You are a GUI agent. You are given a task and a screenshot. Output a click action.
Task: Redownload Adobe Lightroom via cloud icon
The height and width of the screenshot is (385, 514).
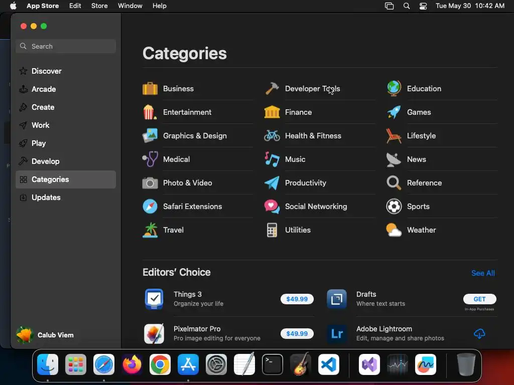tap(479, 333)
